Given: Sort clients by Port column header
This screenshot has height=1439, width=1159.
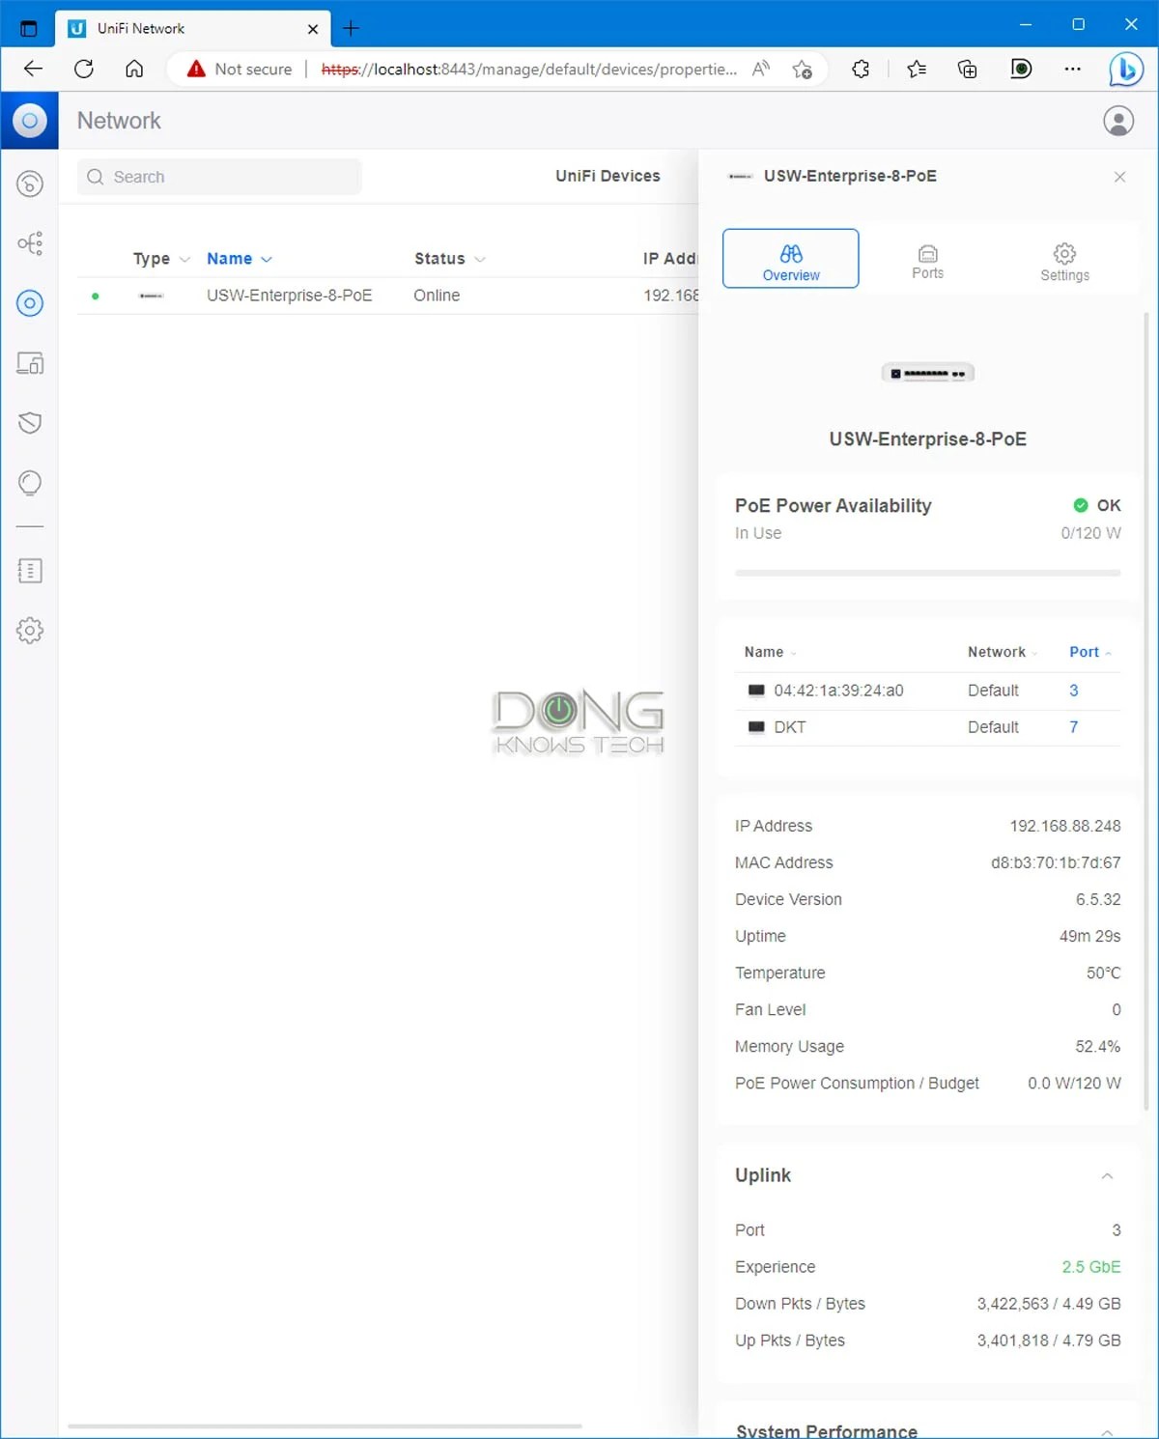Looking at the screenshot, I should [1090, 652].
